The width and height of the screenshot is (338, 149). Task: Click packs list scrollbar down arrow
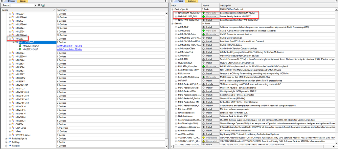coord(336,144)
